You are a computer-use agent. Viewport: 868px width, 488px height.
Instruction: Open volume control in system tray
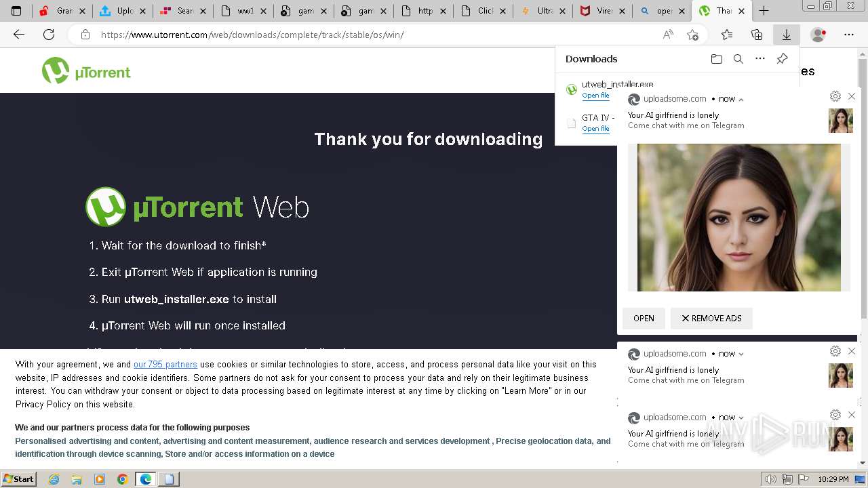771,479
